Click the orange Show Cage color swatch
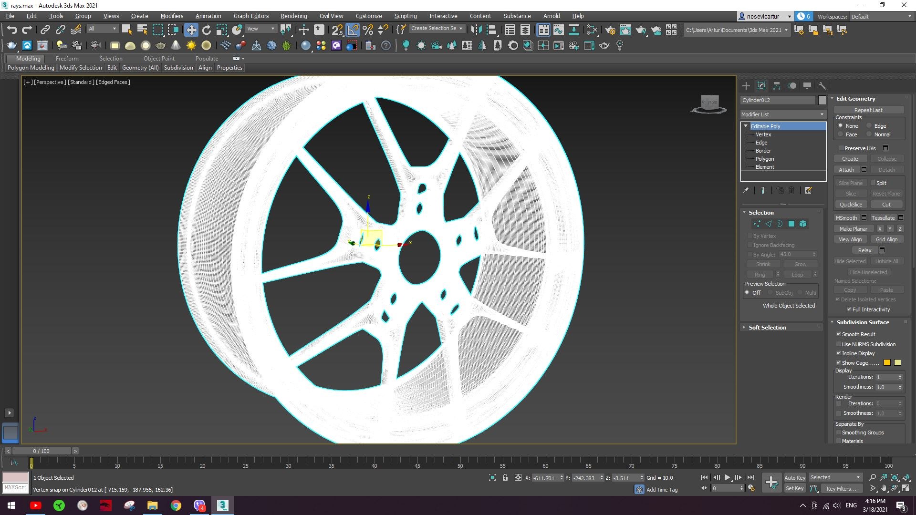This screenshot has width=916, height=515. 887,363
